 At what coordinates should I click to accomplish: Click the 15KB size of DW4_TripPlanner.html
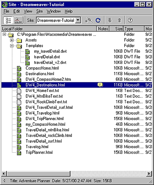coord(118,118)
